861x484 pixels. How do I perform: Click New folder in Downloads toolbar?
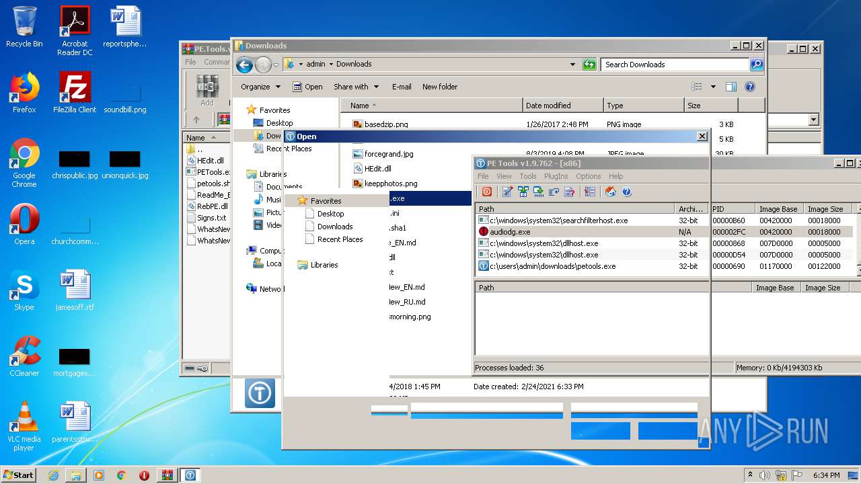coord(440,87)
